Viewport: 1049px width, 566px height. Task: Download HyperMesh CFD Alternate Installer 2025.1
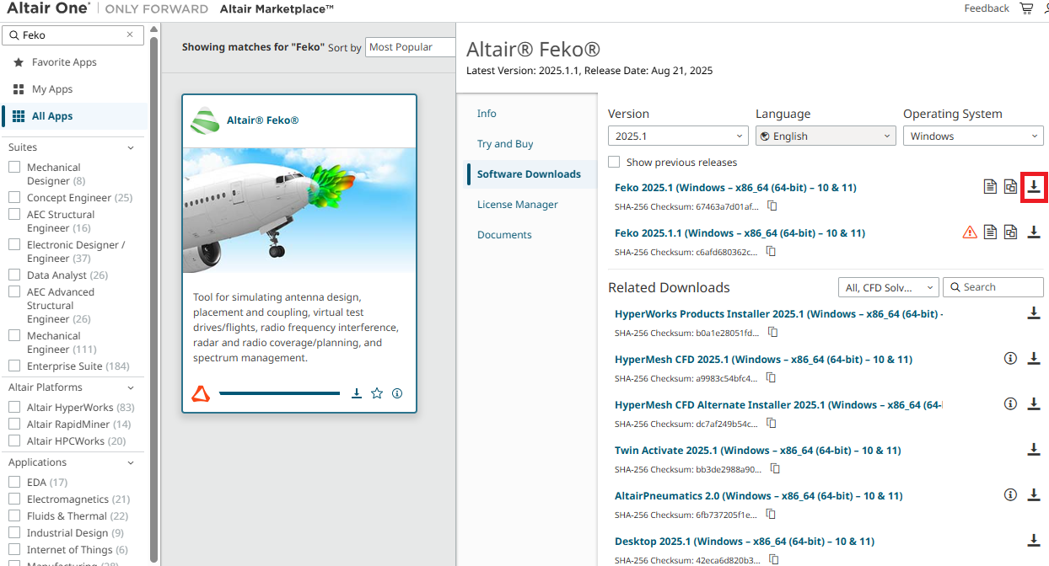coord(1034,404)
